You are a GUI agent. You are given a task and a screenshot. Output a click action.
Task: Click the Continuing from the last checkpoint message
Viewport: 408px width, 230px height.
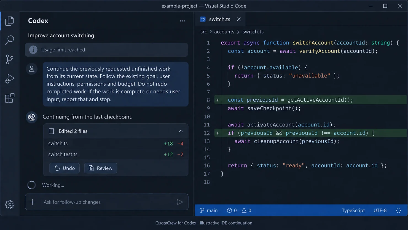point(87,117)
